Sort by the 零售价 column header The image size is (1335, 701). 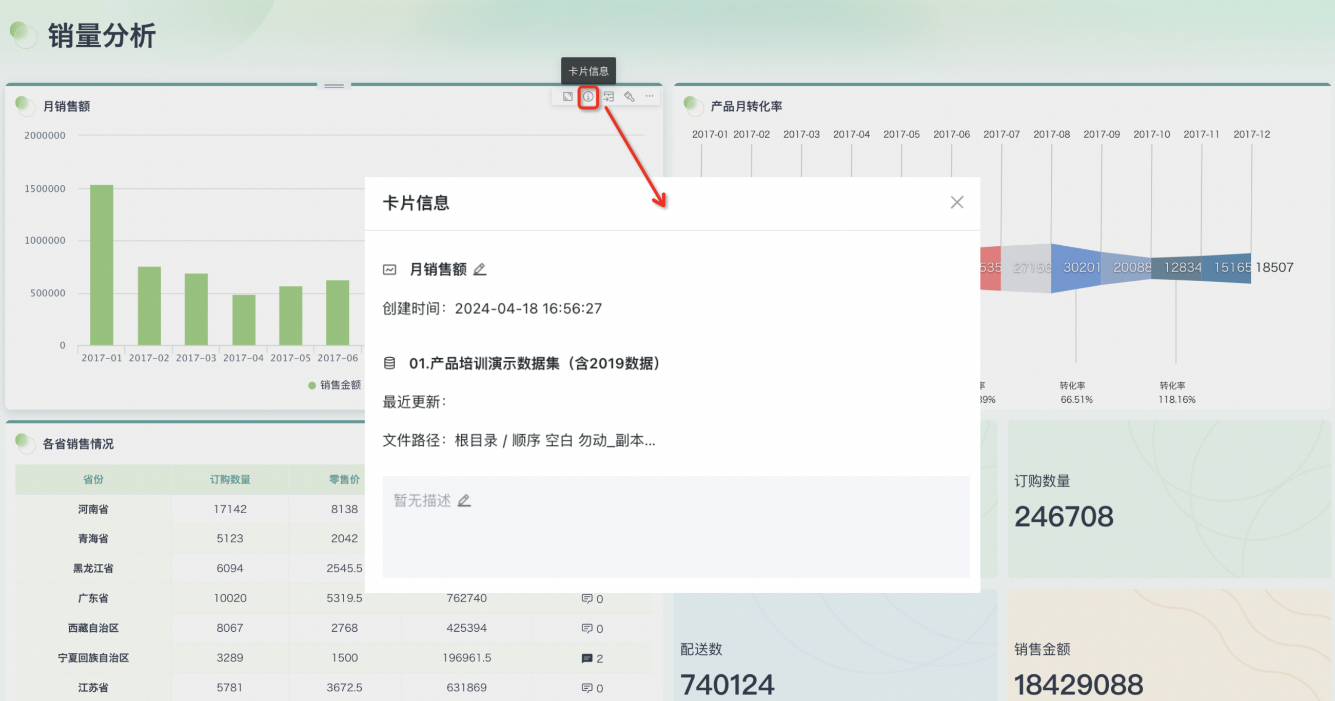point(344,479)
